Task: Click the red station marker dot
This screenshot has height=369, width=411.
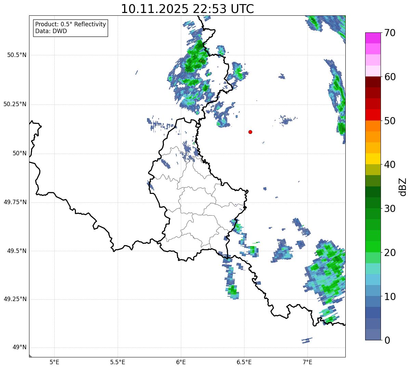Action: click(x=250, y=132)
